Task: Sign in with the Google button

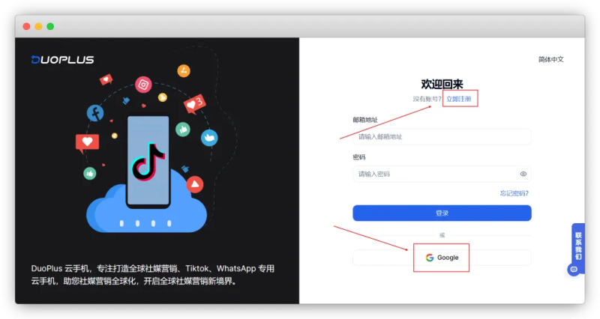Action: pyautogui.click(x=442, y=258)
